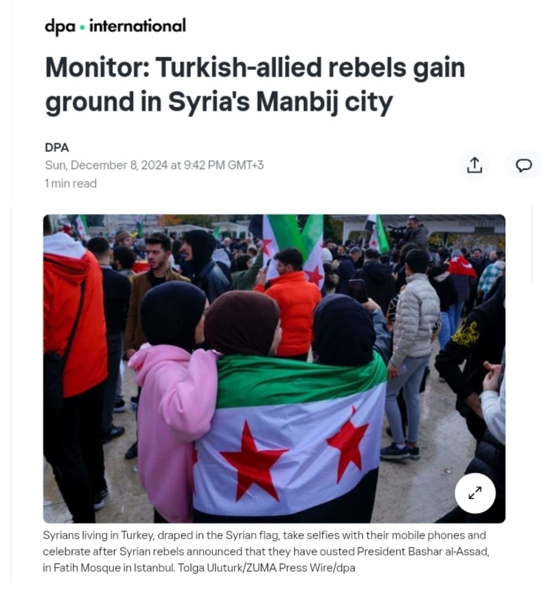
Task: Click the page scrollbar on the right edge
Action: (x=532, y=244)
